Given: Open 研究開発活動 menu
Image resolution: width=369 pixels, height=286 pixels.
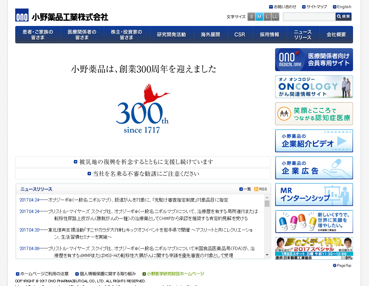Looking at the screenshot, I should 172,34.
